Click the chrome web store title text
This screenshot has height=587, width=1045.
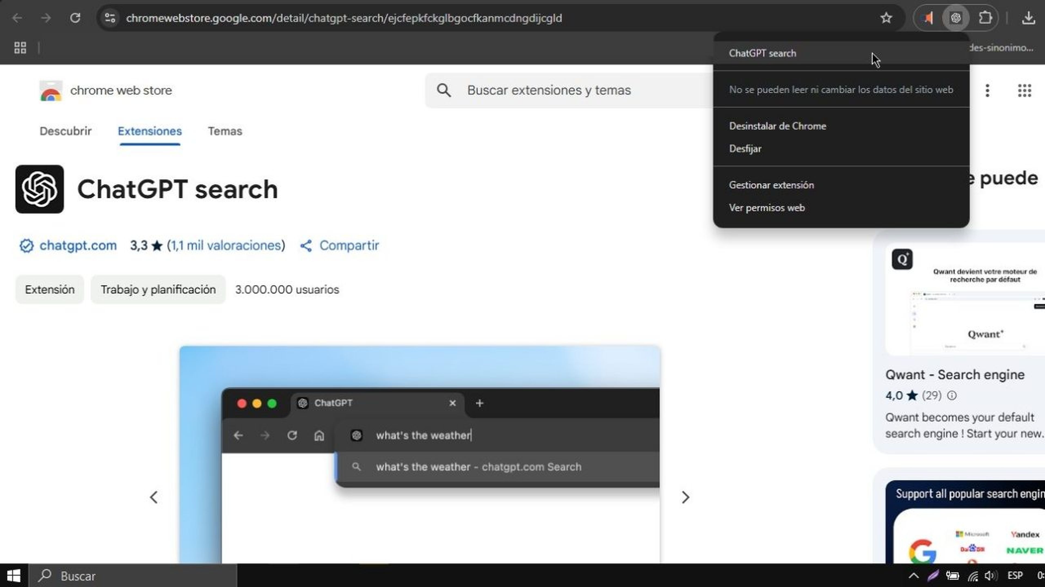tap(121, 90)
